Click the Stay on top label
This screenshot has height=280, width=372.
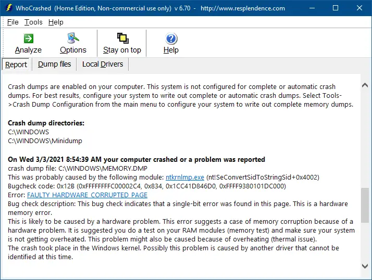(x=122, y=50)
